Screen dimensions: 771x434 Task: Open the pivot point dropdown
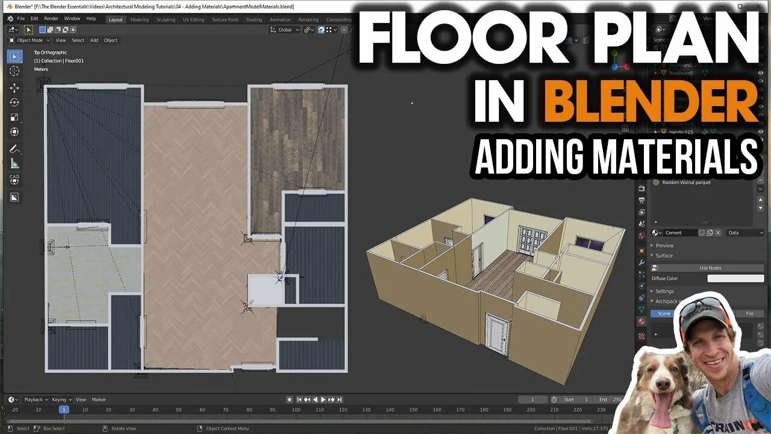308,30
